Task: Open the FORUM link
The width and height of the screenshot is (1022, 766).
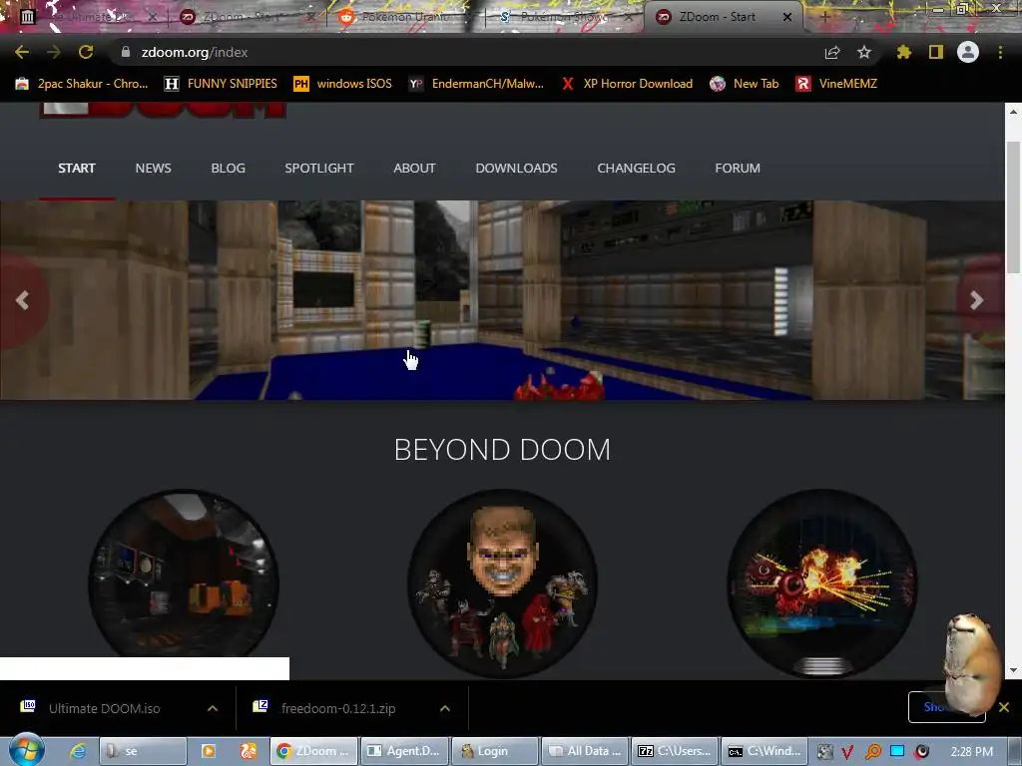Action: [738, 168]
